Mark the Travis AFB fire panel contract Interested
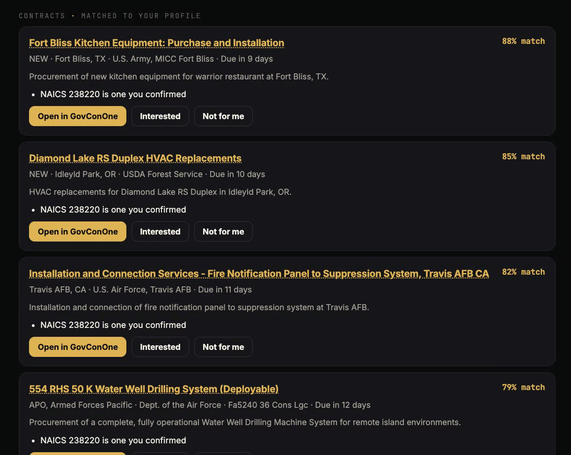Viewport: 571px width, 455px height. point(160,347)
